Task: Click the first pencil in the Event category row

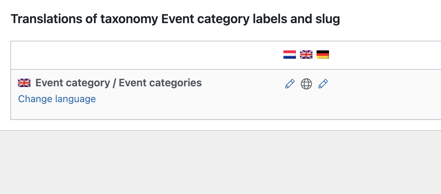Action: pos(290,84)
